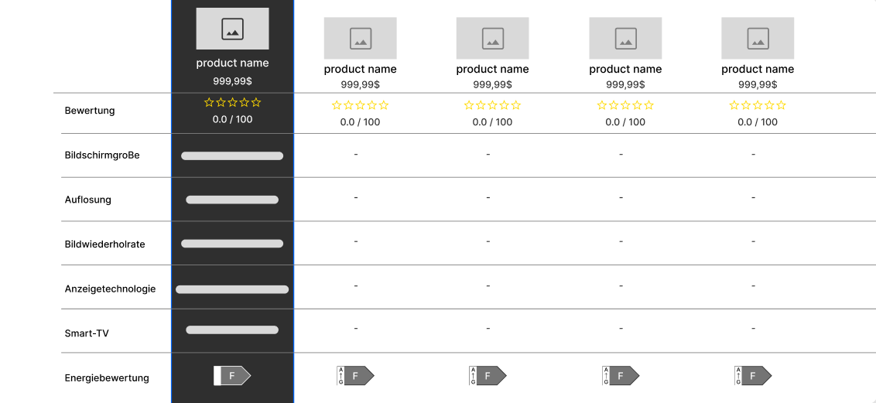The width and height of the screenshot is (876, 403).
Task: Click the 999,99$ price in the highlighted dark column
Action: (x=232, y=81)
